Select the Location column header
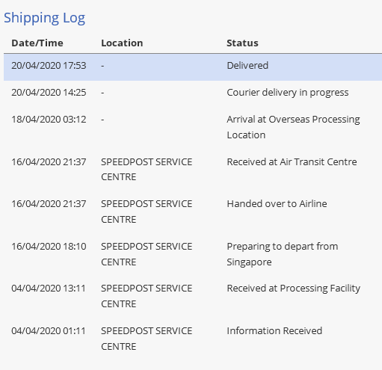Screen dimensions: 382x370 (122, 43)
